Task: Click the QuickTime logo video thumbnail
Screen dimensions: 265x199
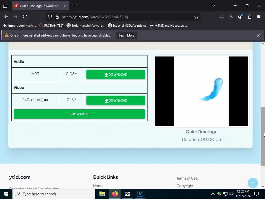Action: point(201,91)
